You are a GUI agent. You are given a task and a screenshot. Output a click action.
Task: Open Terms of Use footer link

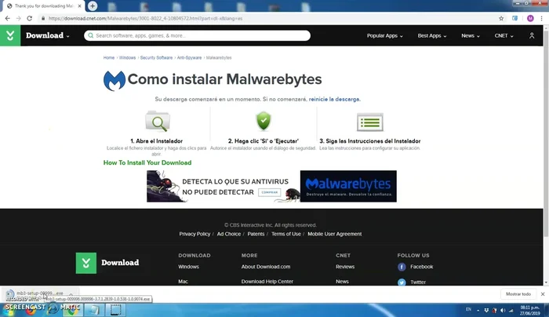(286, 234)
